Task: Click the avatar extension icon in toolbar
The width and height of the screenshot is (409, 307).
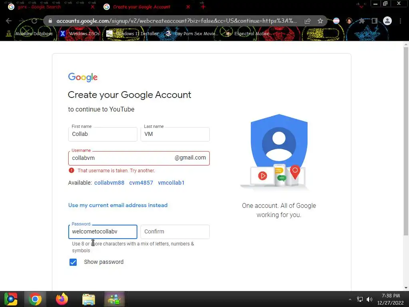Action: 349,21
